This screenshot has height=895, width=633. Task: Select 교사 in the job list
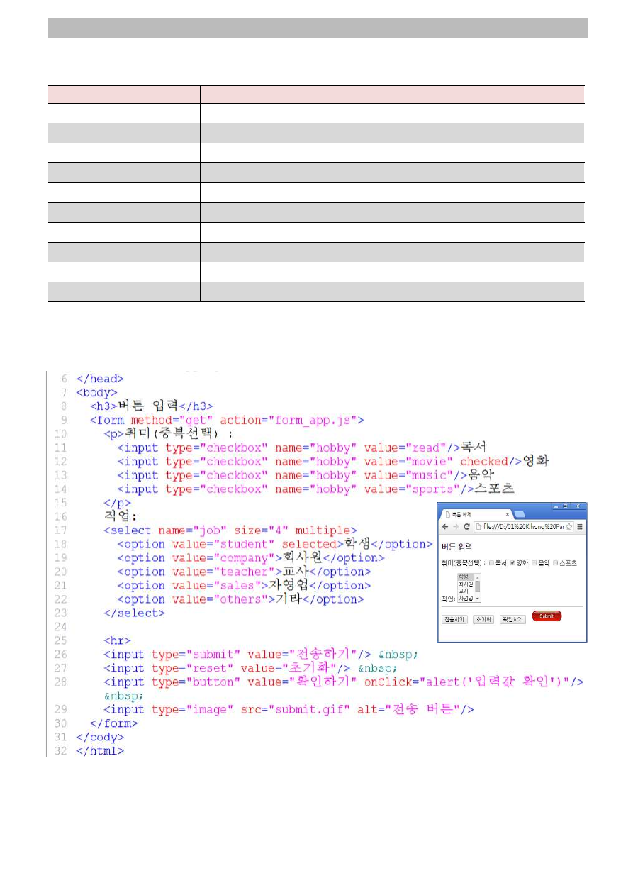pyautogui.click(x=464, y=591)
